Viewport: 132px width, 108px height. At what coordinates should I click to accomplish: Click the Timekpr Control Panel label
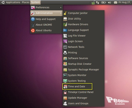pyautogui.click(x=81, y=92)
